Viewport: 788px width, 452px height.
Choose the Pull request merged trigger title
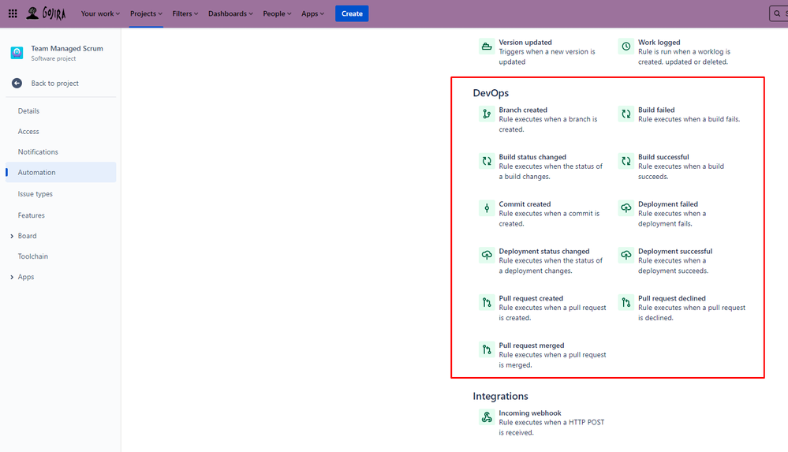tap(531, 346)
